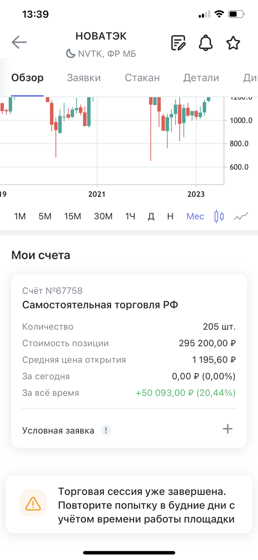
Task: Tap the info icon beside Условная заявка
Action: [106, 430]
